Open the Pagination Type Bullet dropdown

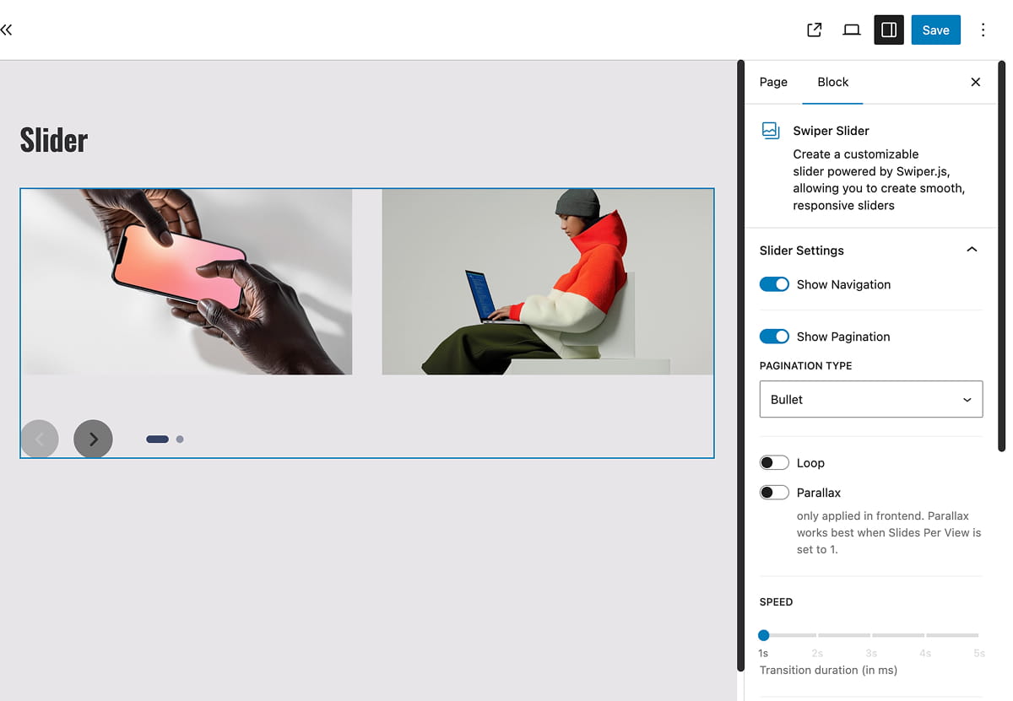coord(870,399)
